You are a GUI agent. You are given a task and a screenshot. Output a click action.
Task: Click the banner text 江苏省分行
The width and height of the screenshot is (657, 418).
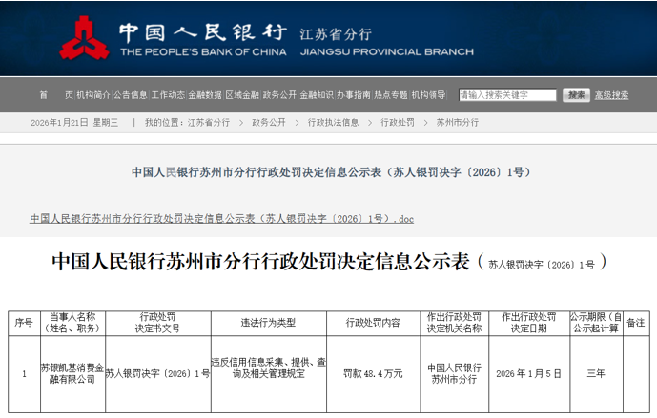pyautogui.click(x=336, y=34)
